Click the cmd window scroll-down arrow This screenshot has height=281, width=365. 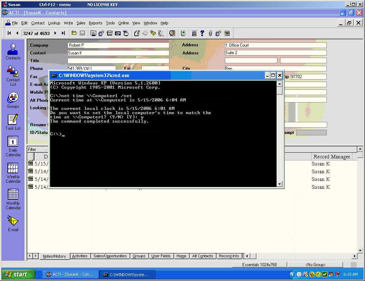pos(279,184)
